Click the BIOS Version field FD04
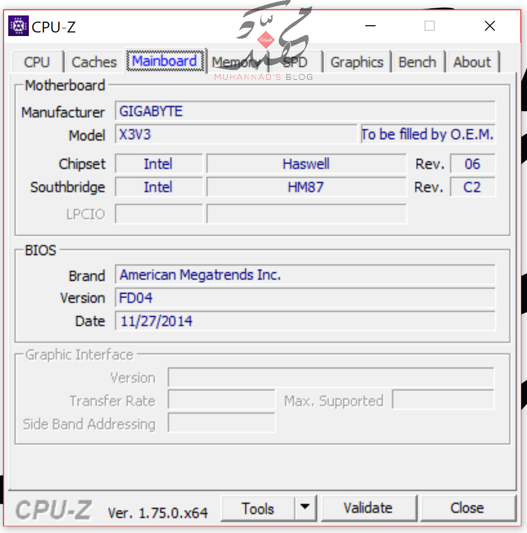The height and width of the screenshot is (533, 527). coord(305,298)
